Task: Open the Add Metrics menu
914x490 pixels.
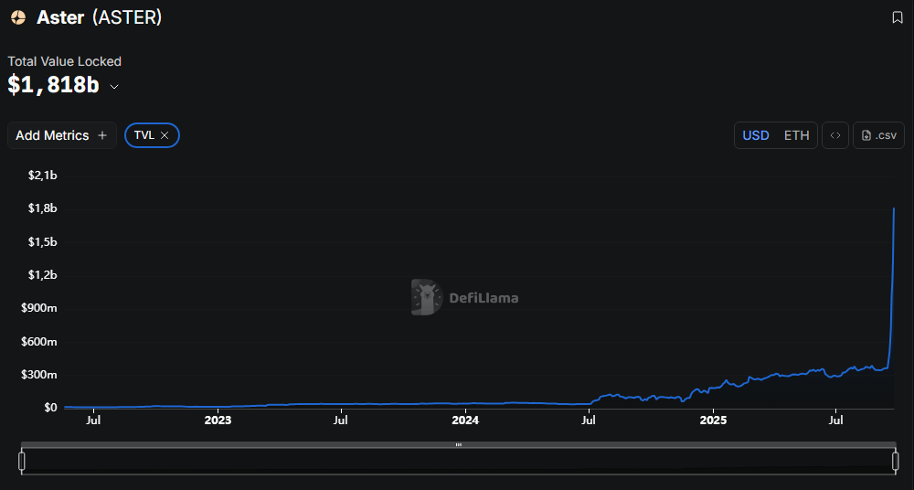Action: [62, 135]
